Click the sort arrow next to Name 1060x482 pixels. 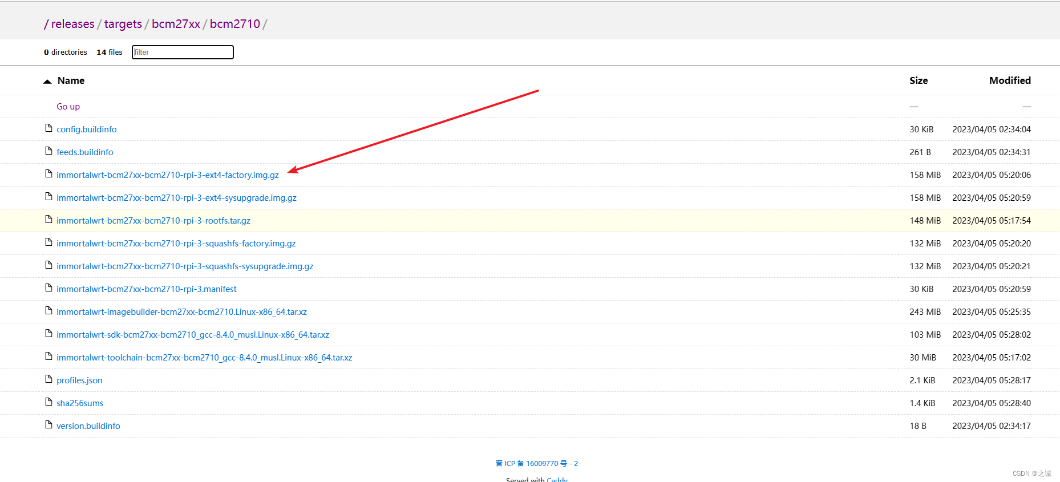click(47, 82)
